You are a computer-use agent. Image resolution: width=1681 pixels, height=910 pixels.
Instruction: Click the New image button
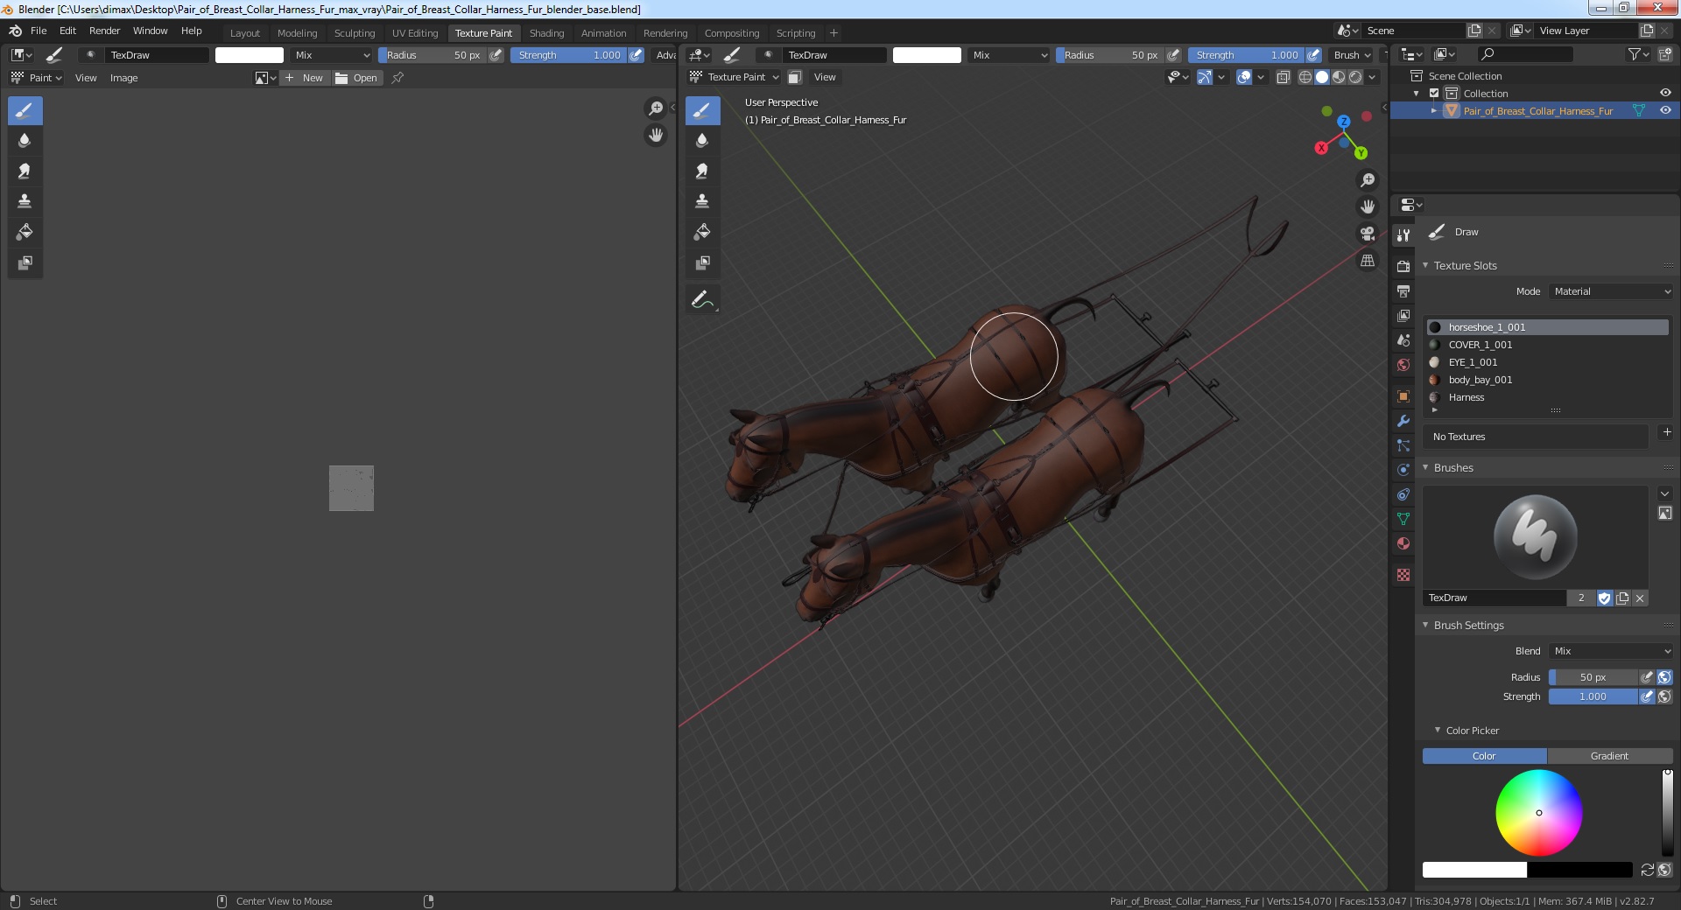point(304,78)
